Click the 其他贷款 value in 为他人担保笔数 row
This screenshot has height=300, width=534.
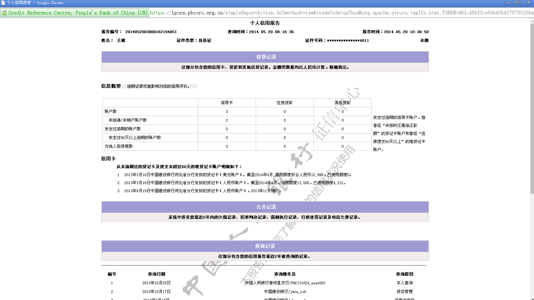342,146
